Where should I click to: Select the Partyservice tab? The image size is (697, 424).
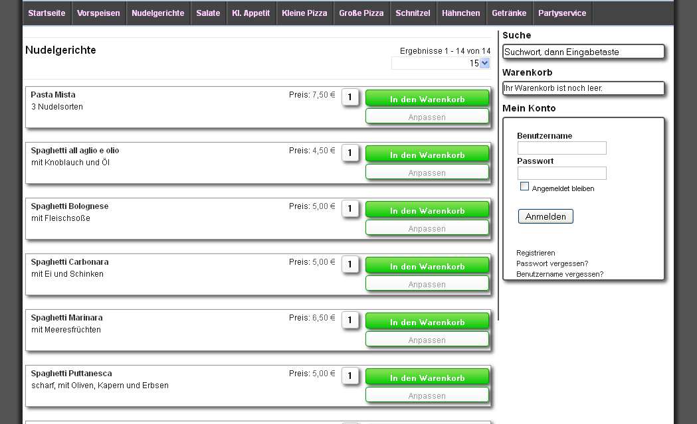coord(562,13)
